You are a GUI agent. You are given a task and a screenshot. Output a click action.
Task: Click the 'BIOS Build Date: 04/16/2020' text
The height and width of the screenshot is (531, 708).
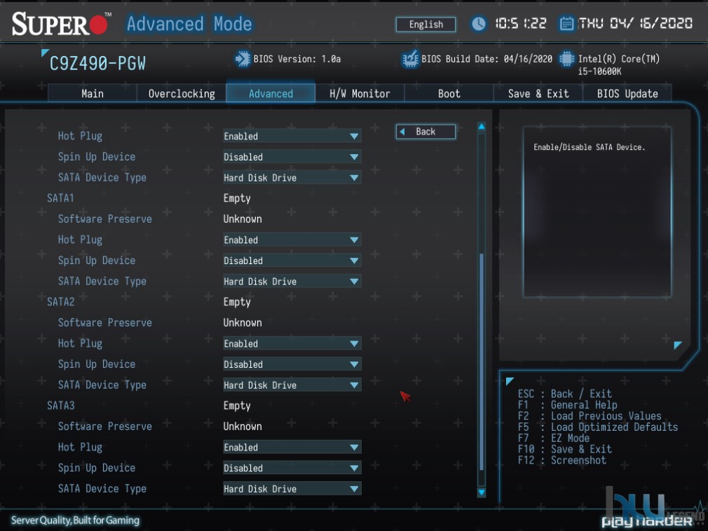point(486,59)
